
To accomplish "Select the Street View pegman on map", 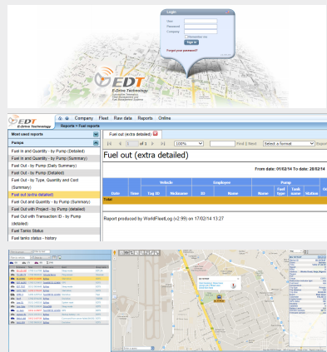I will pyautogui.click(x=115, y=252).
